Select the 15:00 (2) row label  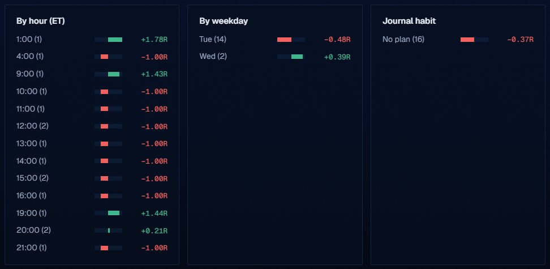tap(32, 178)
